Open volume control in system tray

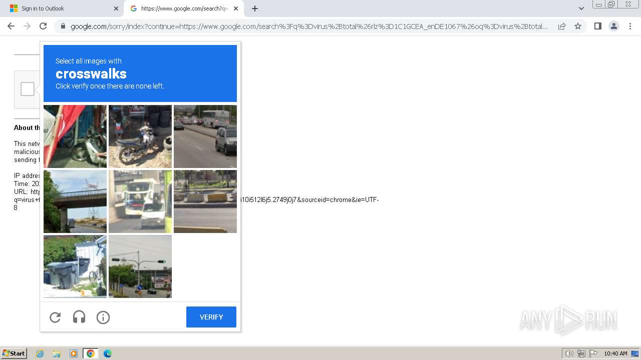click(x=569, y=353)
